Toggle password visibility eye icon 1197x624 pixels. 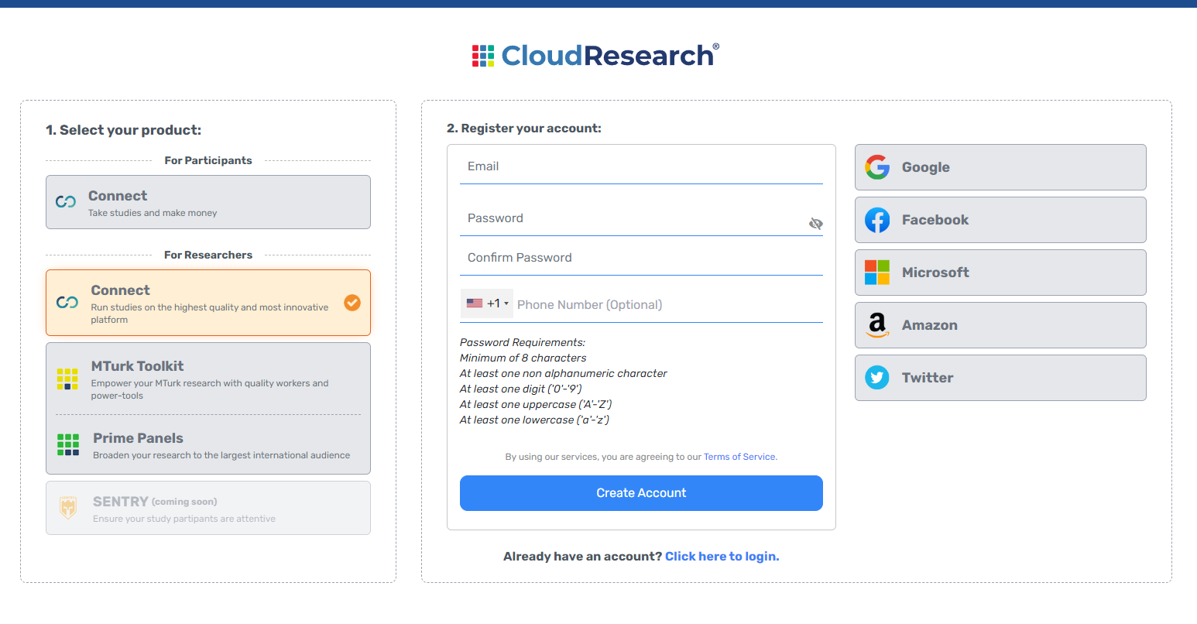click(x=815, y=224)
